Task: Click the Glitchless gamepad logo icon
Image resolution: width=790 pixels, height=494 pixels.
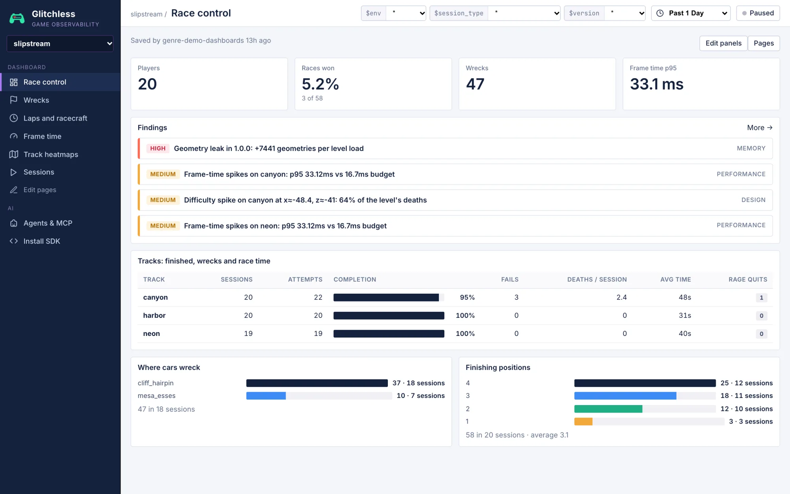Action: click(x=17, y=18)
